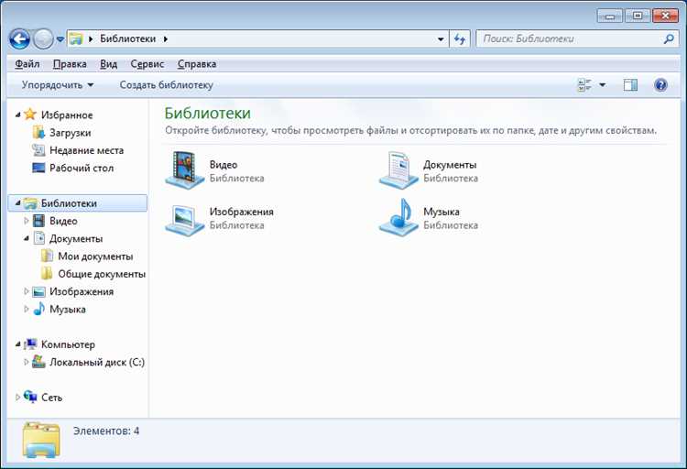687x469 pixels.
Task: Open the recent pages dropdown beside Forward
Action: [x=60, y=39]
